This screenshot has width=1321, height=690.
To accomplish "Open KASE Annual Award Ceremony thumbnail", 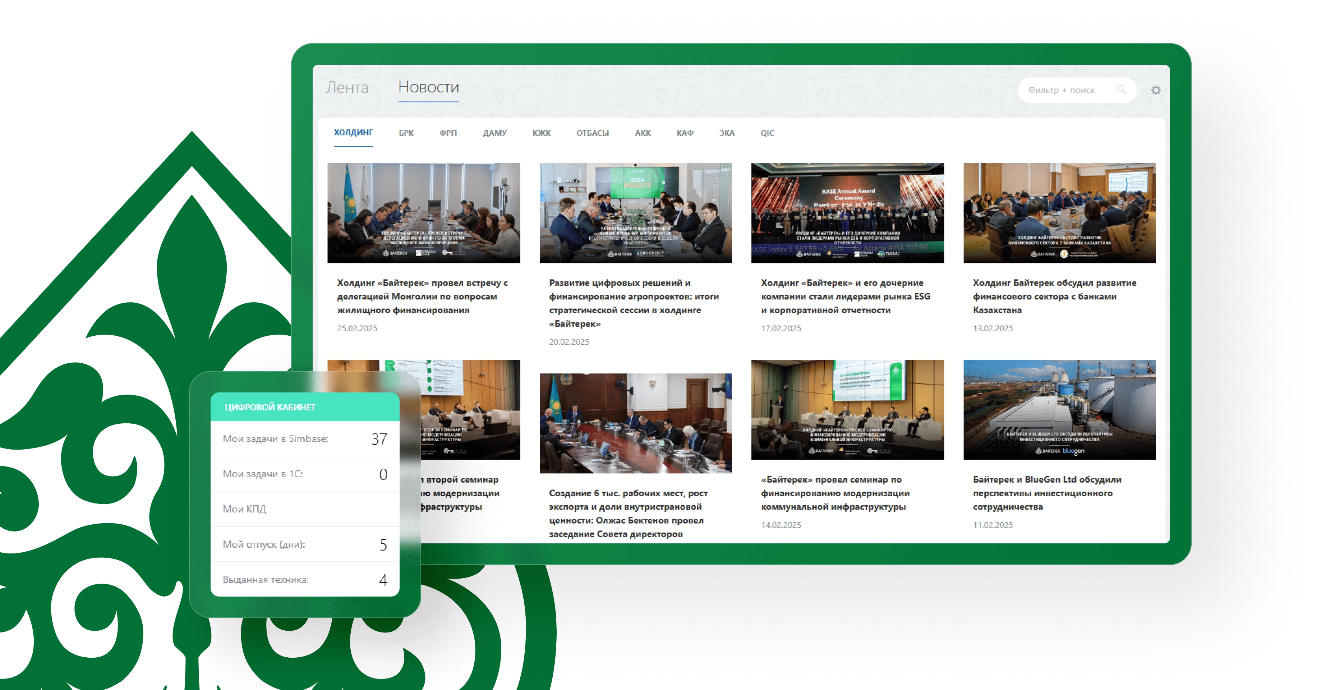I will pos(847,213).
